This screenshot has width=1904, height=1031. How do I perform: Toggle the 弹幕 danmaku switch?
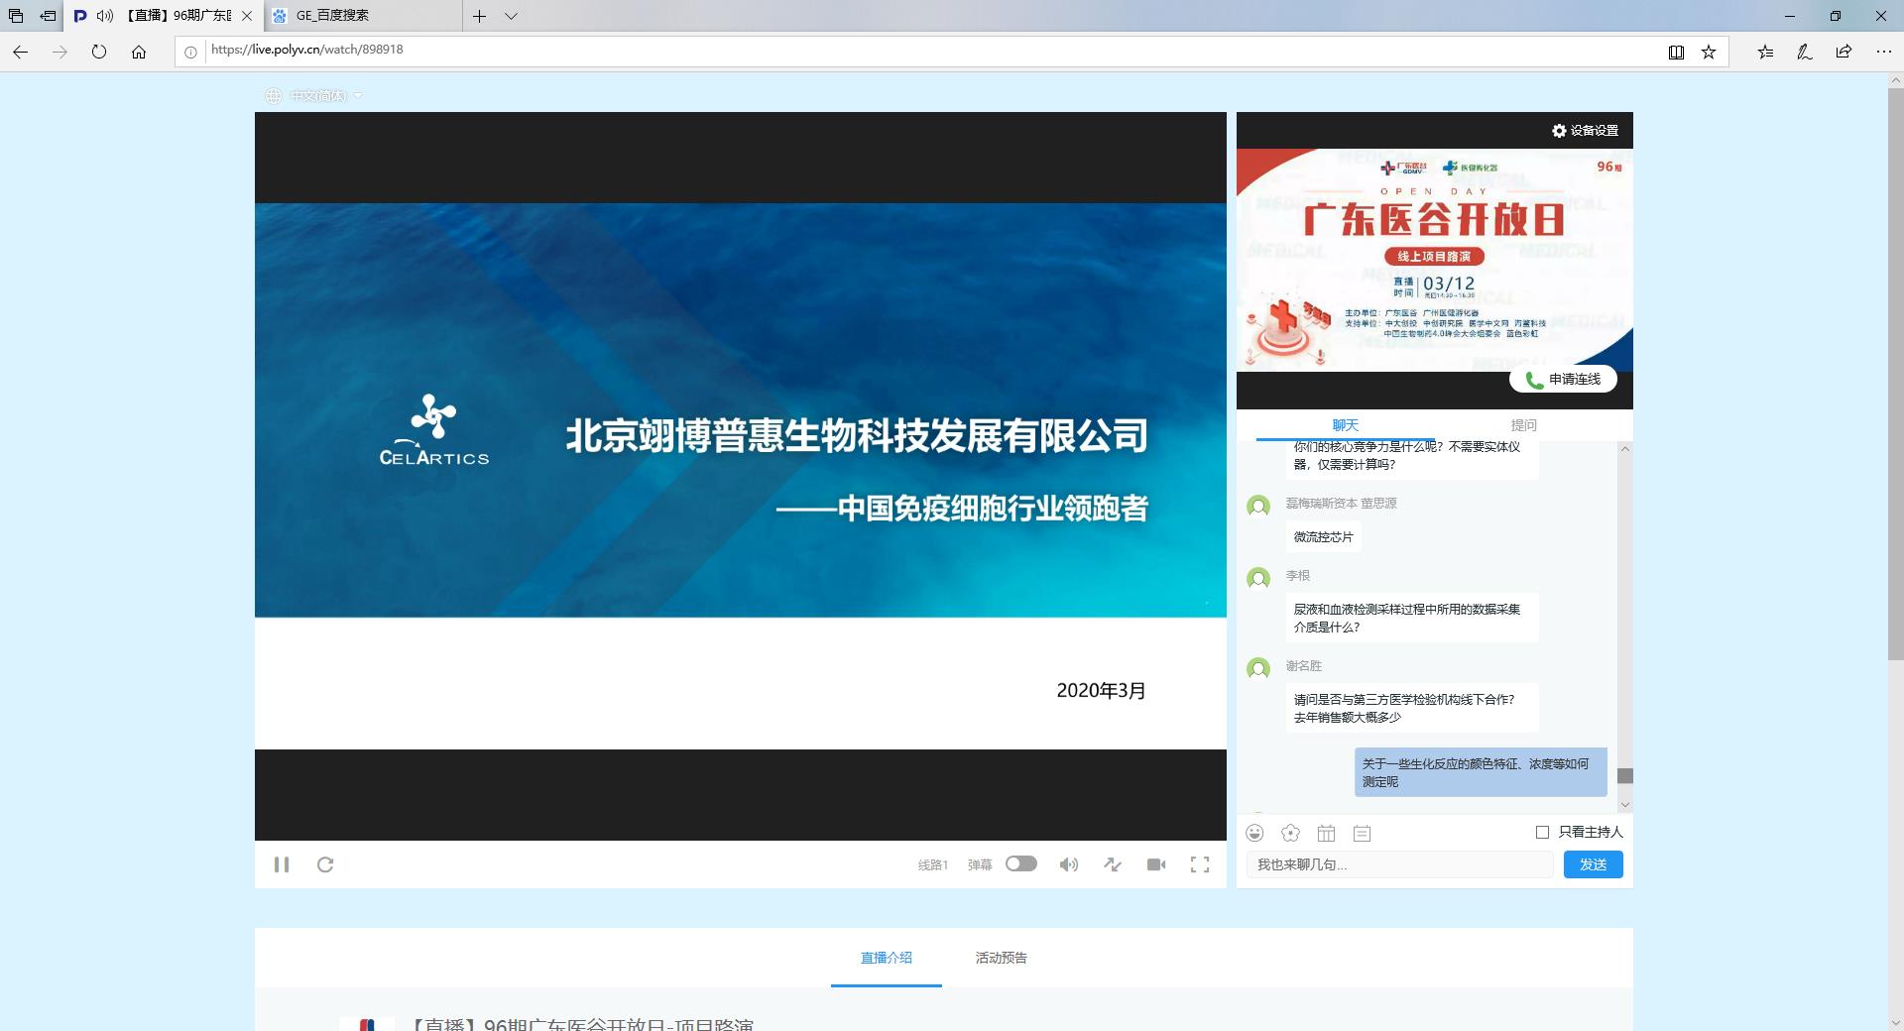(x=1020, y=863)
